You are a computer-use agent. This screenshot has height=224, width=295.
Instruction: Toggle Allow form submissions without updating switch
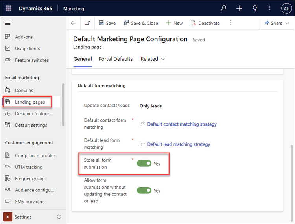pos(144,191)
